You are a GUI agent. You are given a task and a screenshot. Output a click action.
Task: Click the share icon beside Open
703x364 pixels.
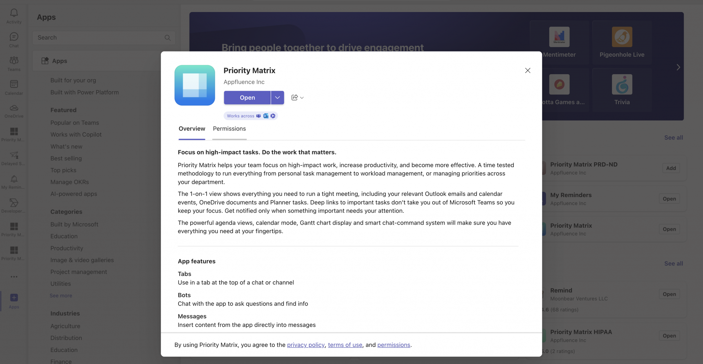(295, 98)
